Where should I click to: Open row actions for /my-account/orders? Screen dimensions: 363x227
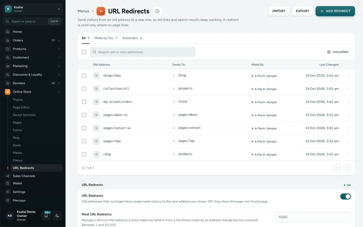point(349,102)
